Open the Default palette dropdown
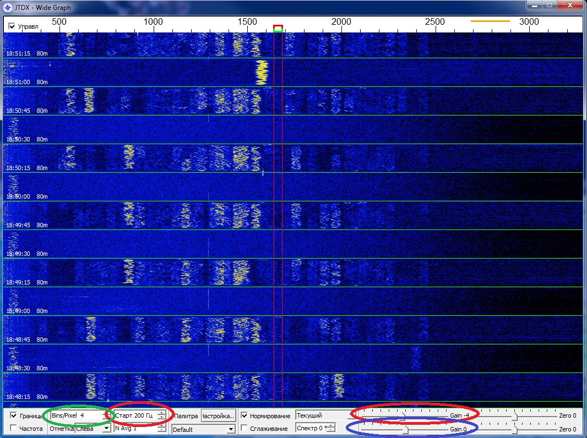 click(x=231, y=429)
